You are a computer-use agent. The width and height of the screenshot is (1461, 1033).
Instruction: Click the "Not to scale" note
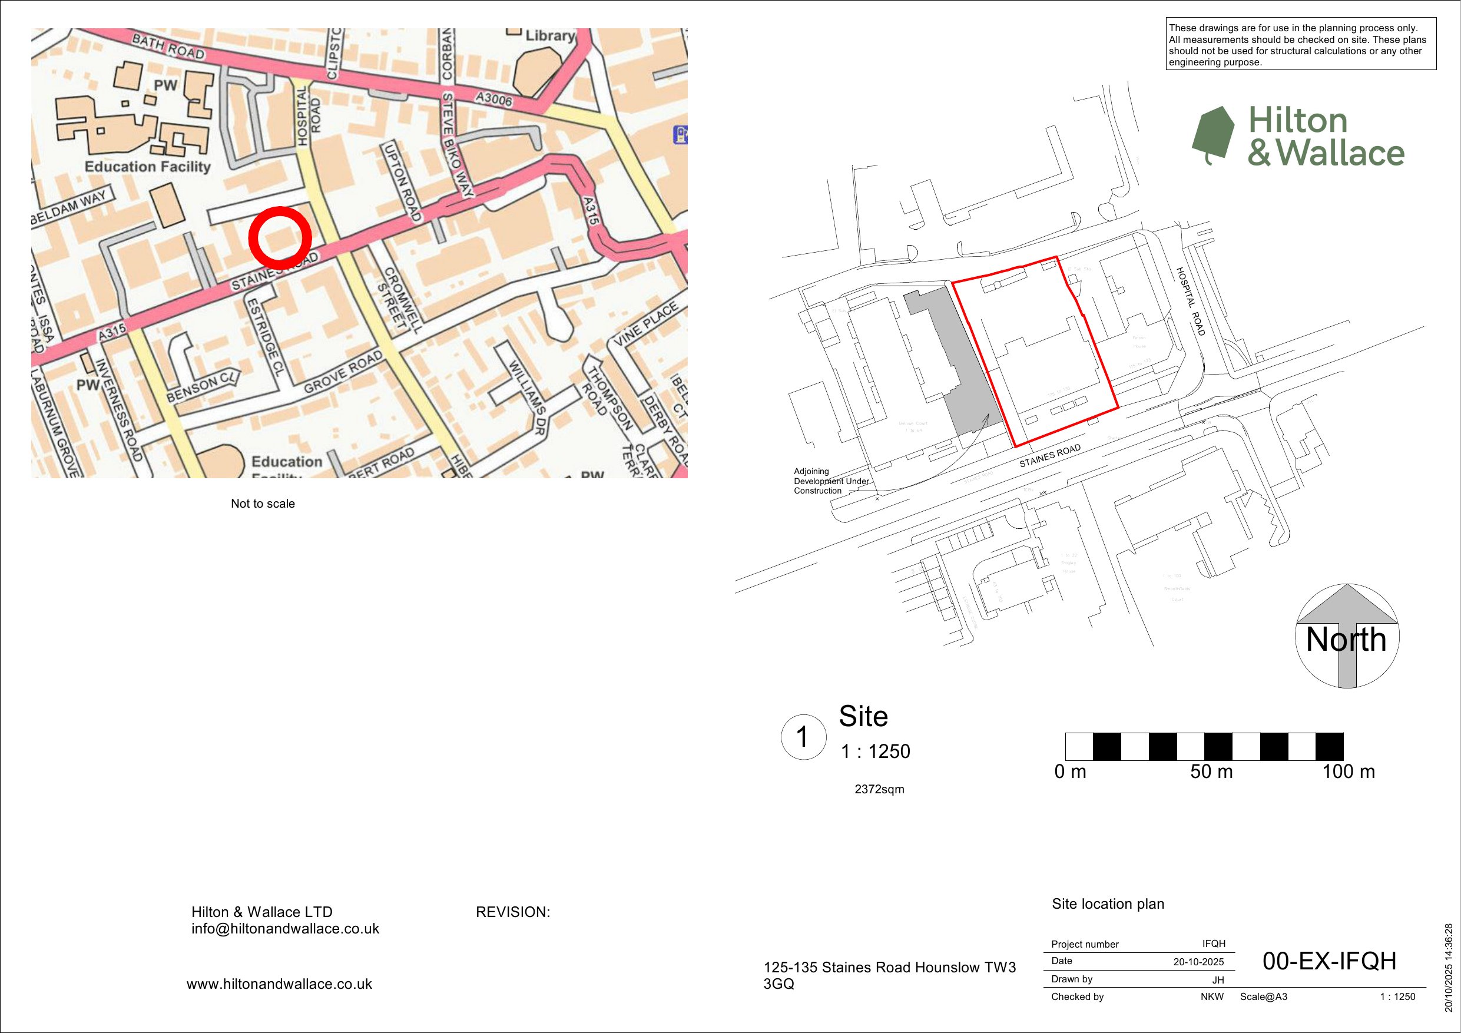262,504
